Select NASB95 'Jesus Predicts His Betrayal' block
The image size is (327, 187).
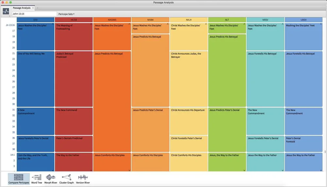112,102
